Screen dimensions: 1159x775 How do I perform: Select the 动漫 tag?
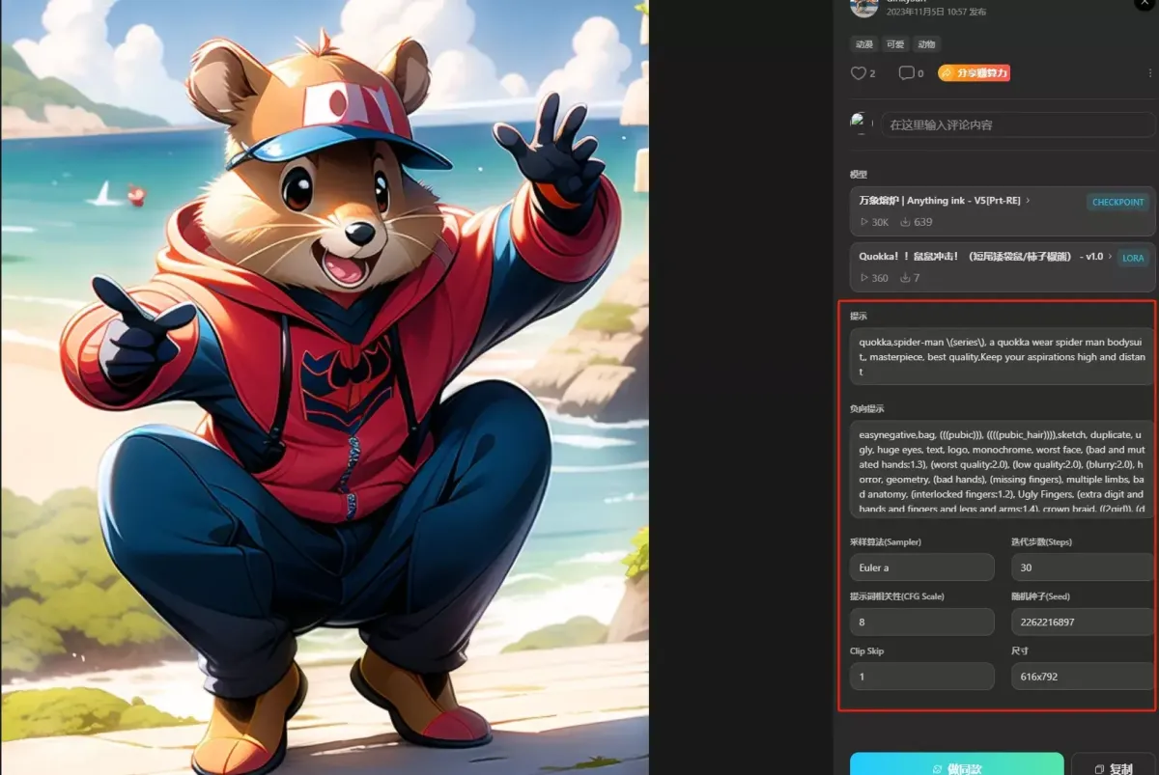(863, 44)
